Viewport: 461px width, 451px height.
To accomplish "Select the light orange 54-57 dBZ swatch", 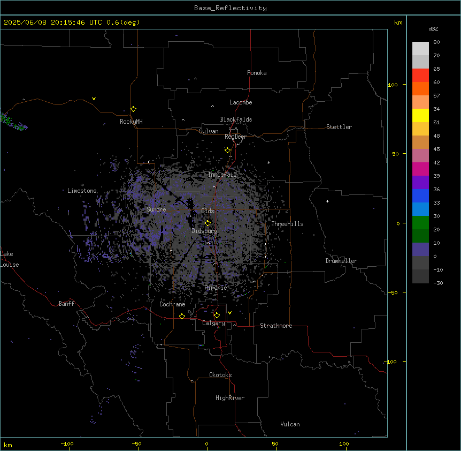I will tap(420, 102).
